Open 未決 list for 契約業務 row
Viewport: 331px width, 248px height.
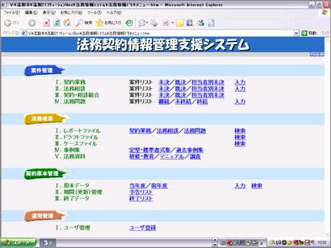point(164,82)
